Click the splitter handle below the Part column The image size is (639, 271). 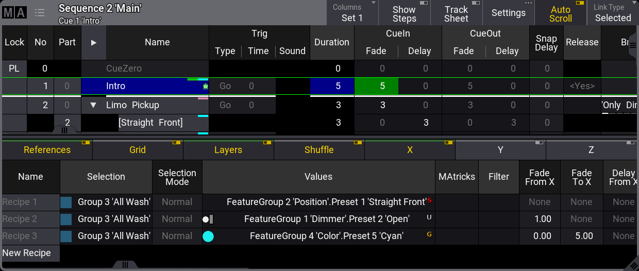[64, 131]
